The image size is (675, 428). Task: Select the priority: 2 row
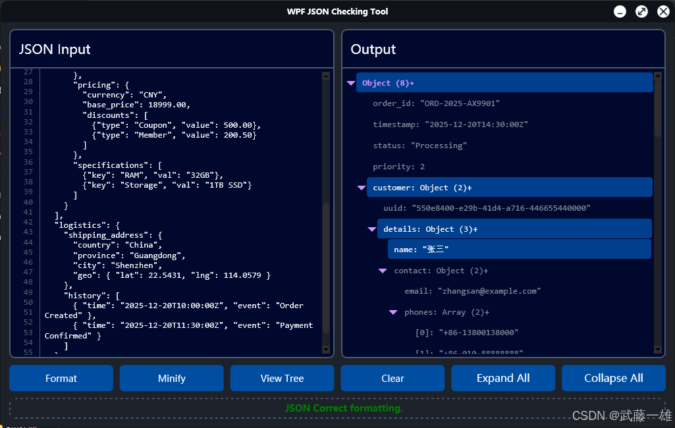398,167
